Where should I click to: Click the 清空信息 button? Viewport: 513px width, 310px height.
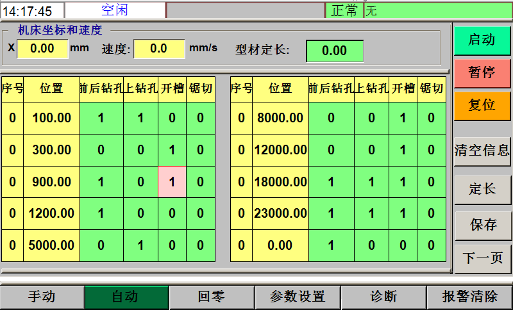coord(482,151)
